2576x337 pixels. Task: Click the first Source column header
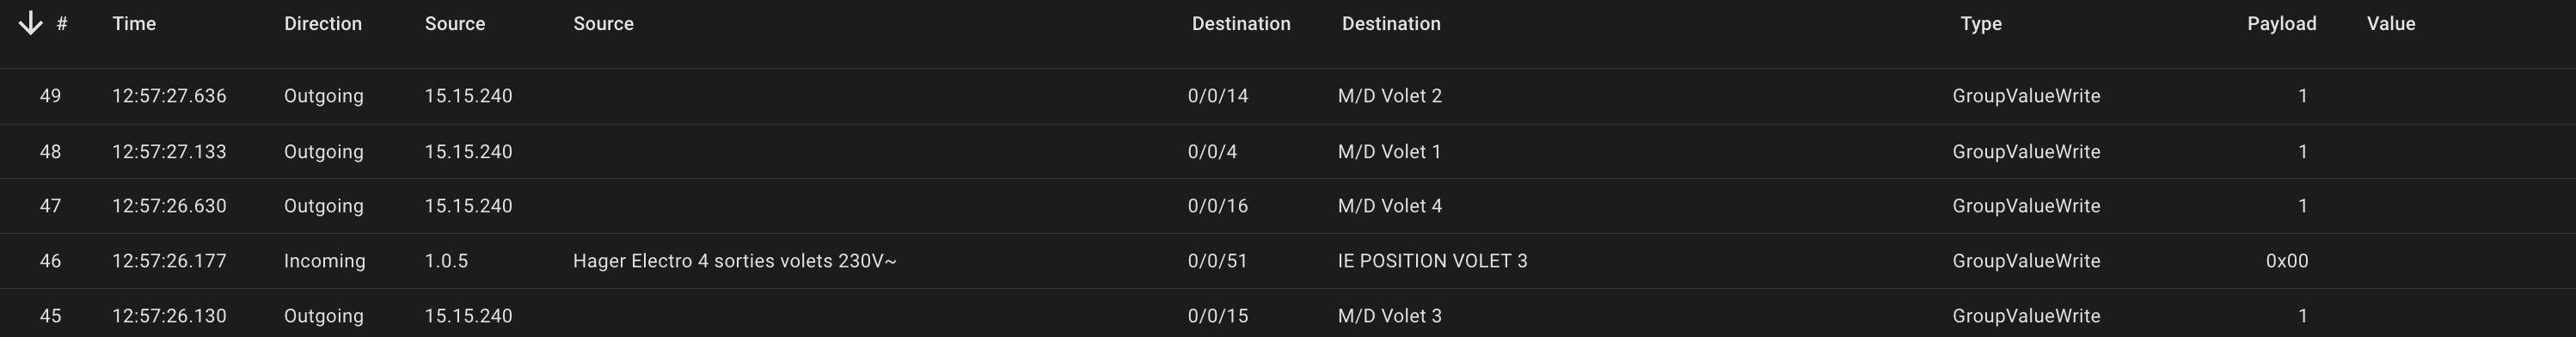point(455,24)
